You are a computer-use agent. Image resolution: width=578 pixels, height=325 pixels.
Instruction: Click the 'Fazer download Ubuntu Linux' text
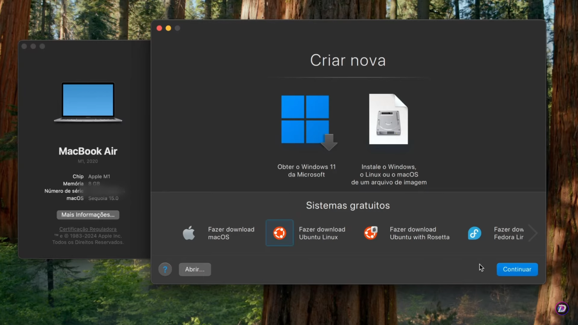tap(322, 233)
